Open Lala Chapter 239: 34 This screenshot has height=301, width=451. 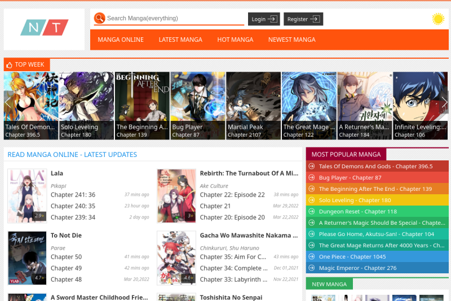click(73, 217)
